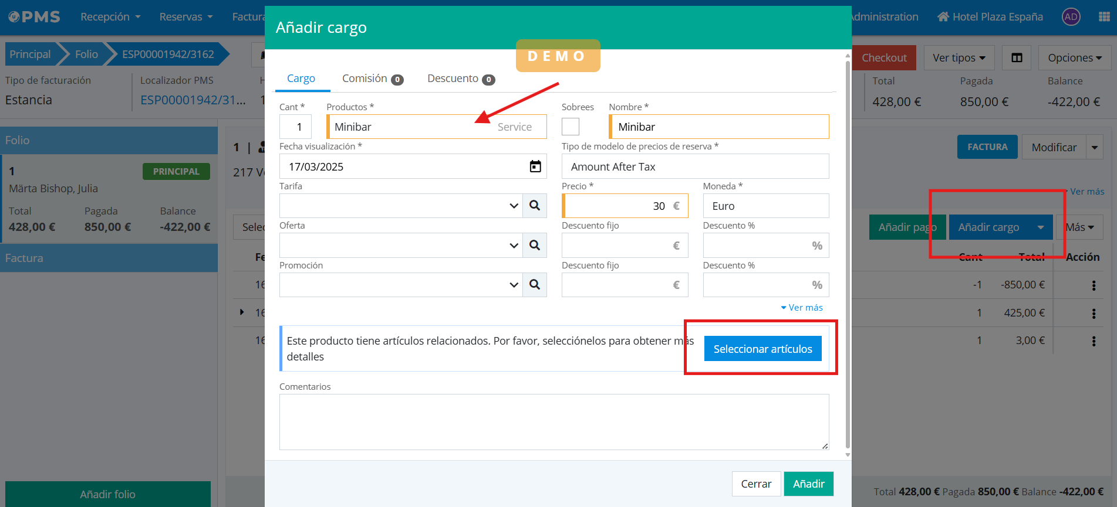This screenshot has height=507, width=1117.
Task: Expand Ver más in the dialog
Action: [x=802, y=308]
